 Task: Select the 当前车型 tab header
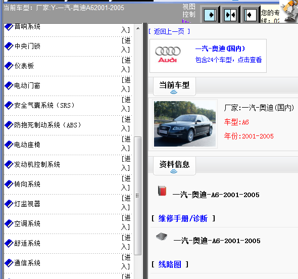[x=174, y=86]
